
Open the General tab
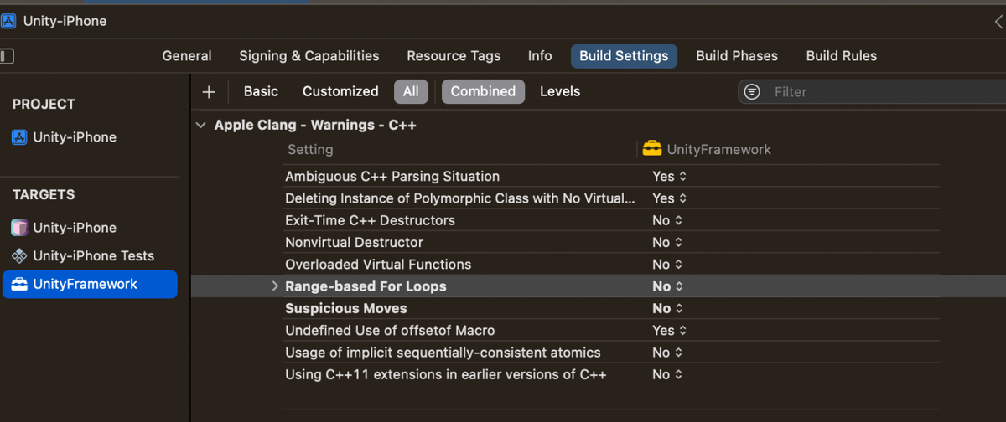187,56
